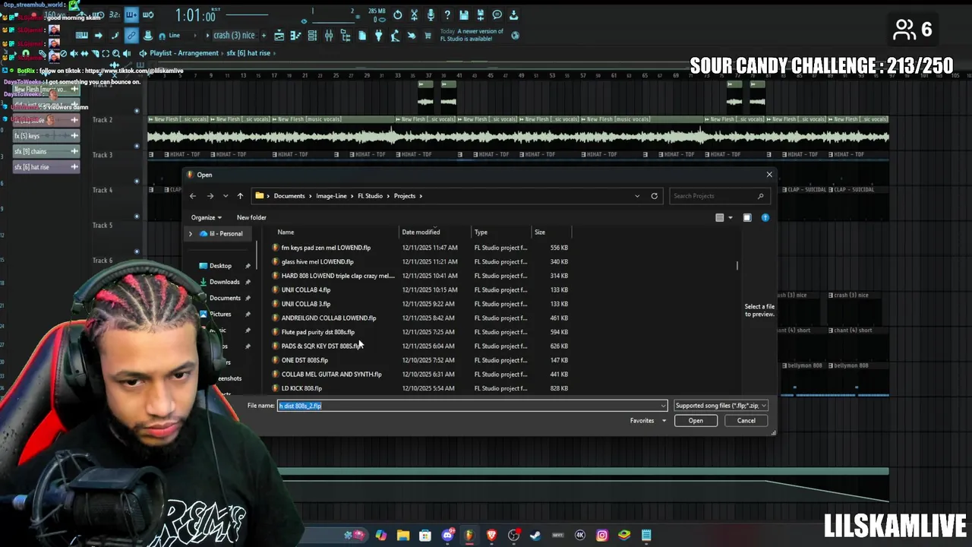Open the dialog's blue Help icon
972x547 pixels.
tap(765, 218)
